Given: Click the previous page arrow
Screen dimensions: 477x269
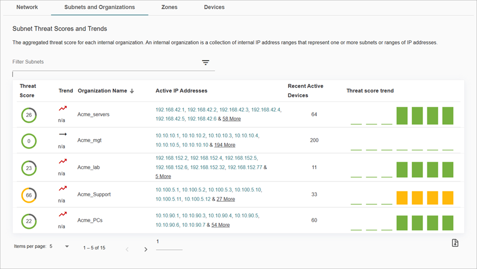Looking at the screenshot, I should (127, 249).
